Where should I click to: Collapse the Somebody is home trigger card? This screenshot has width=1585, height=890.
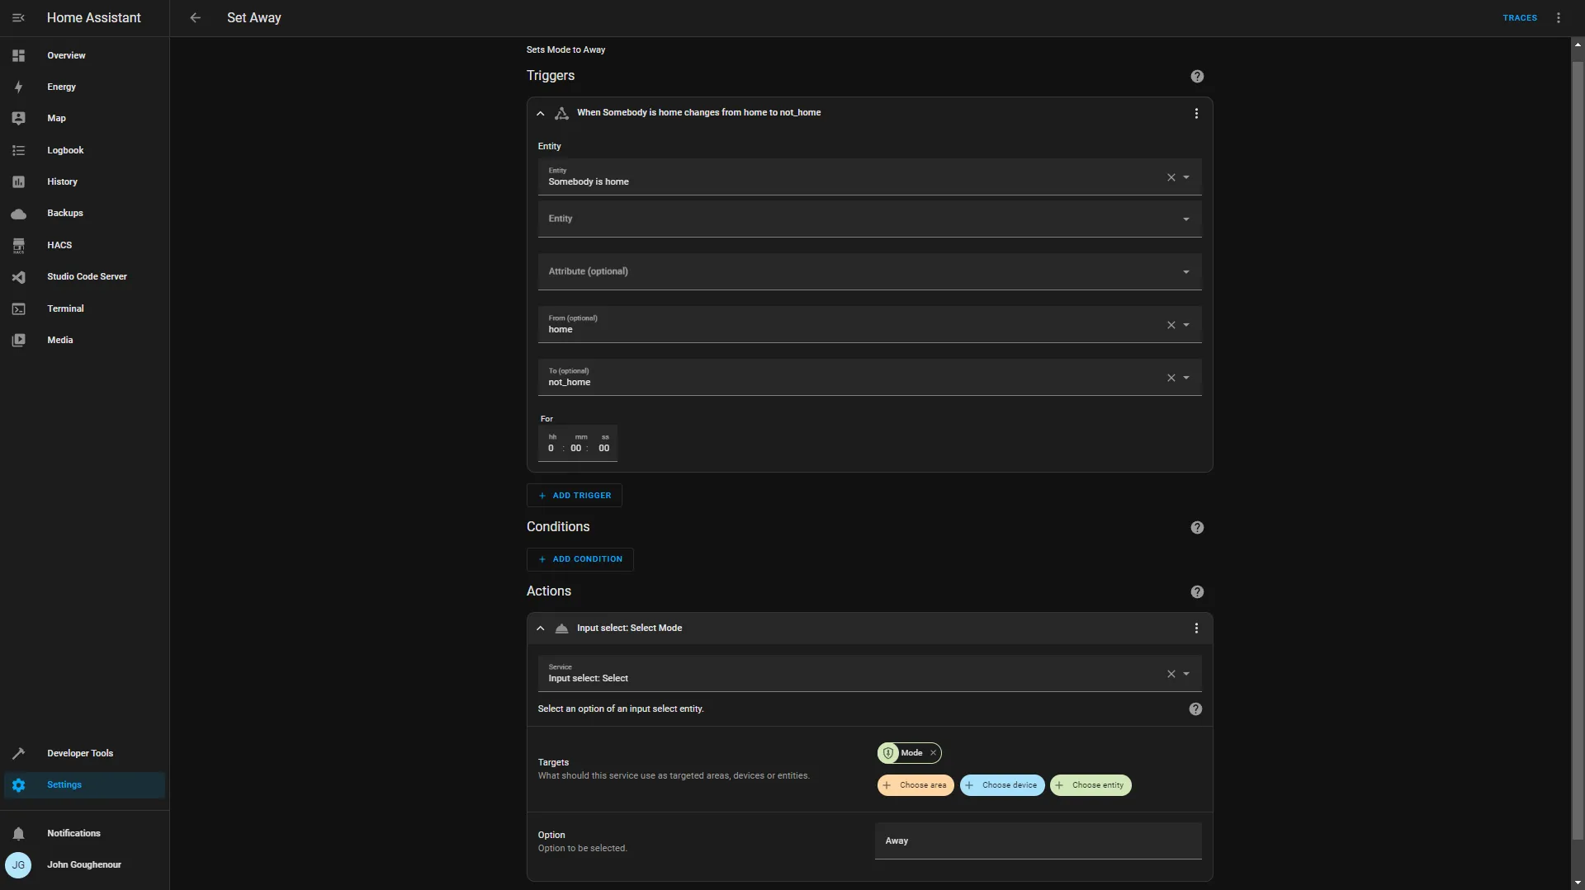pos(541,113)
